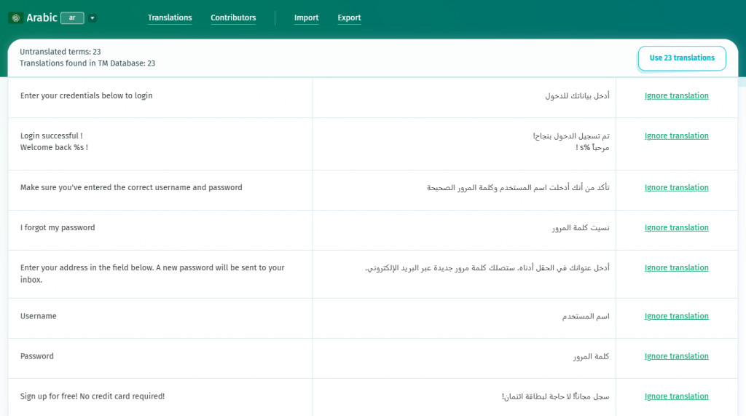Ignore the Username translation

point(676,316)
